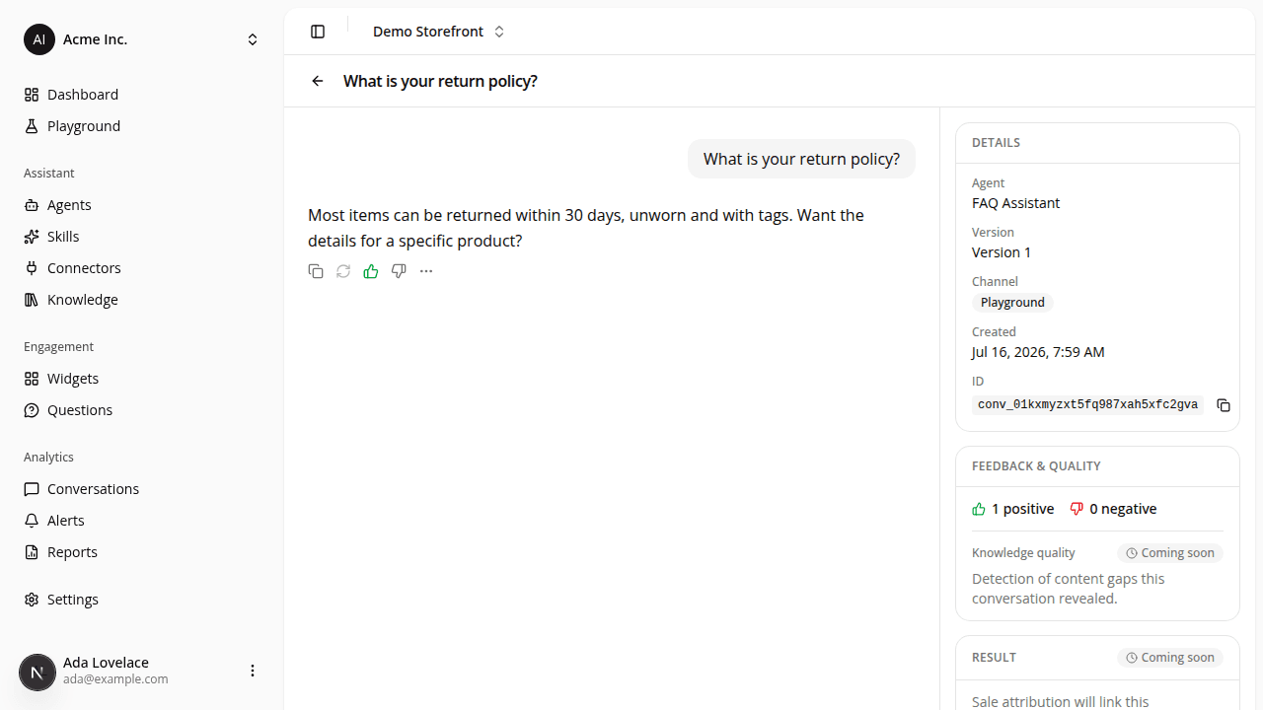The height and width of the screenshot is (710, 1263).
Task: Click the Playground flask icon
Action: pyautogui.click(x=32, y=126)
